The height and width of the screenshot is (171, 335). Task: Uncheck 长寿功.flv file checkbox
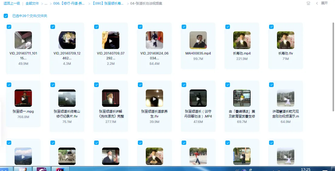tap(271, 27)
